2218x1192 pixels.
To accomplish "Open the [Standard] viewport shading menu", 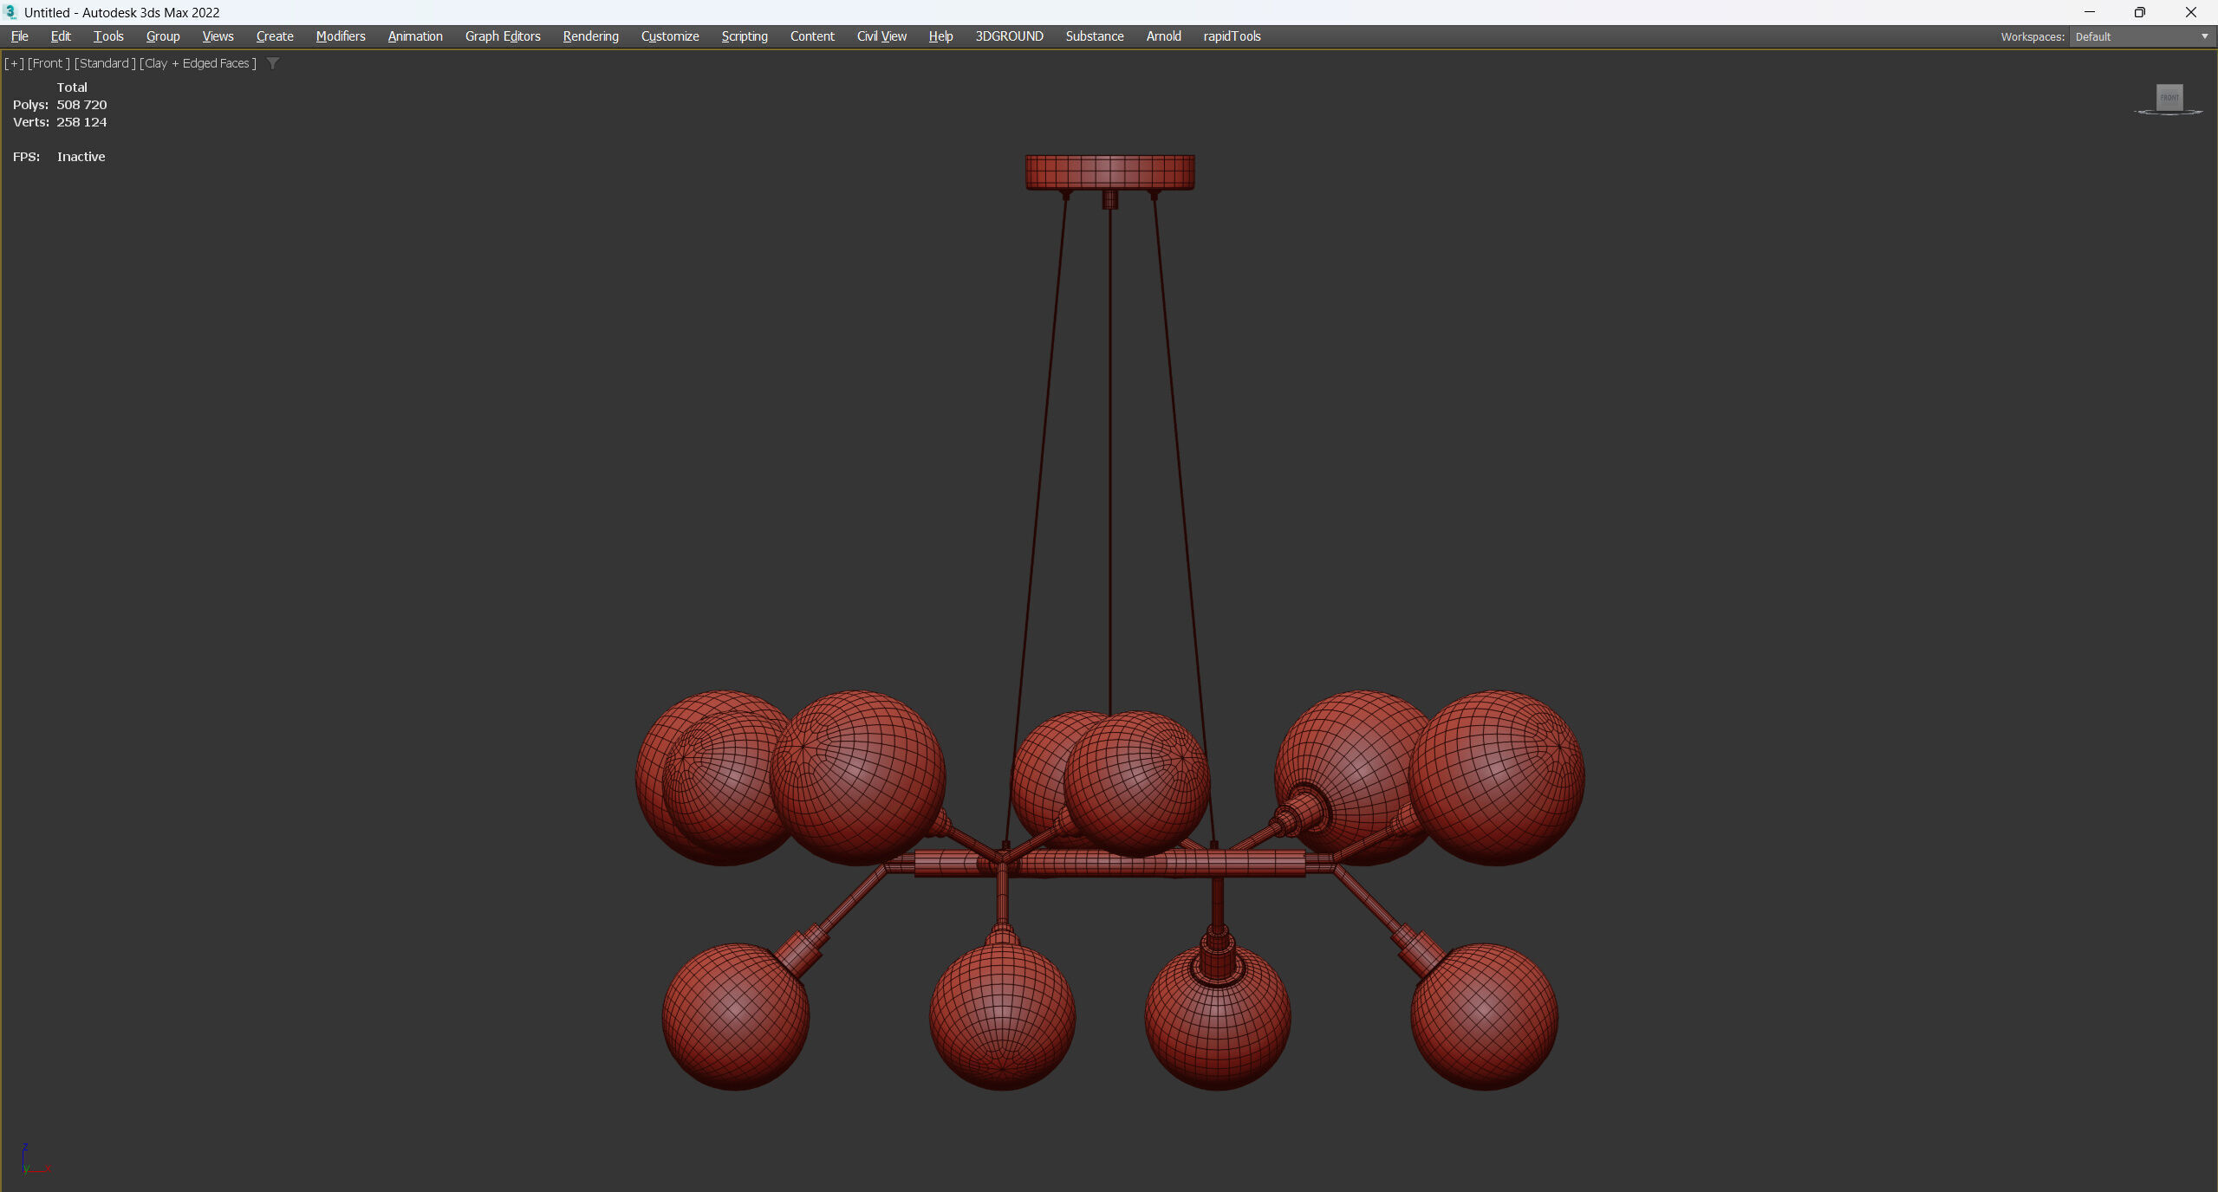I will pos(105,63).
